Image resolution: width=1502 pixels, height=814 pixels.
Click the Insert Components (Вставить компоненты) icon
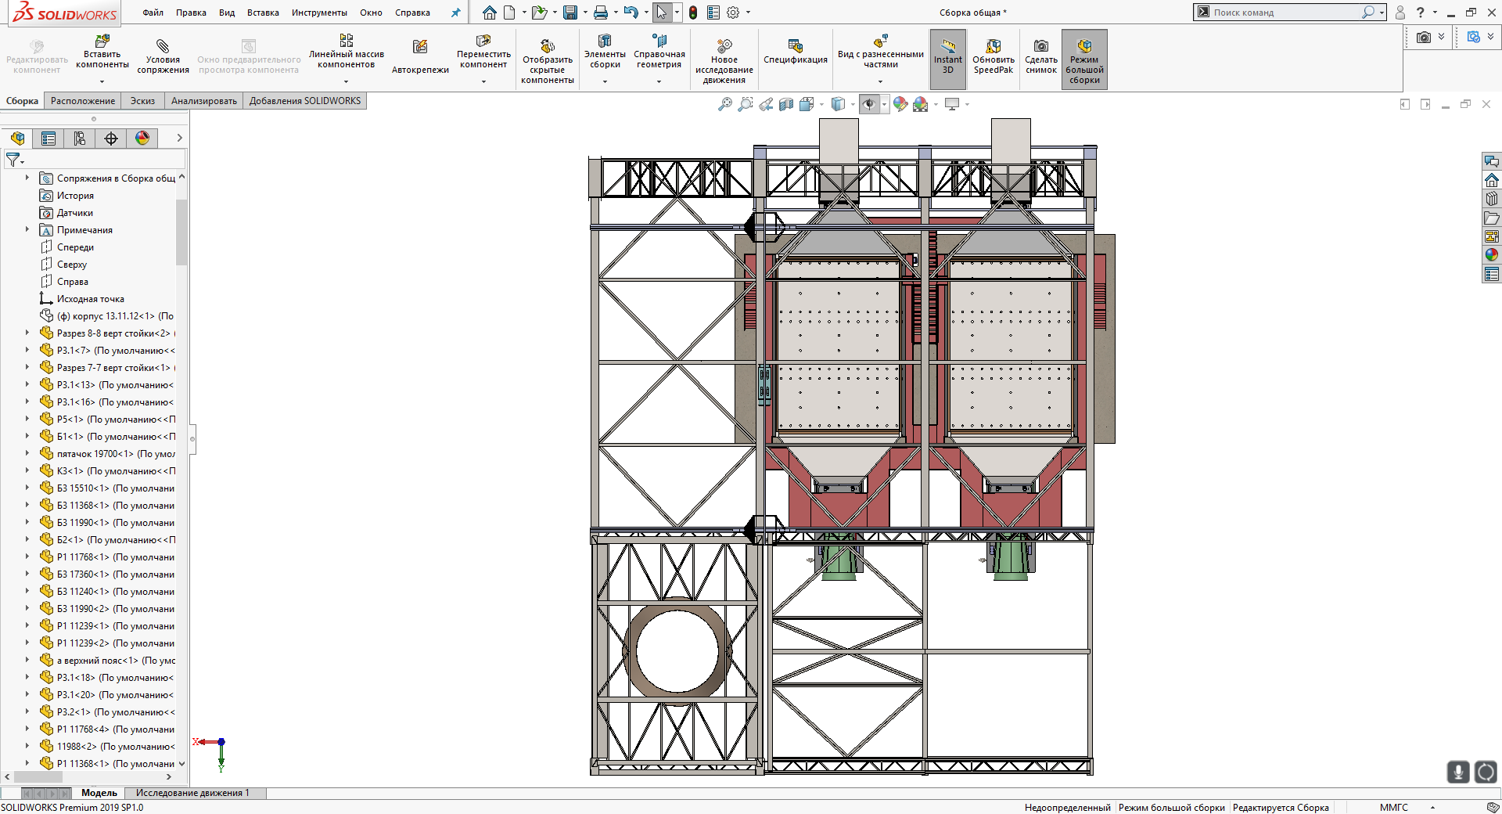click(x=102, y=41)
